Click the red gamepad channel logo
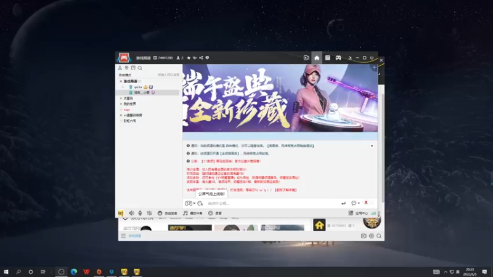The image size is (493, 277). (x=124, y=57)
